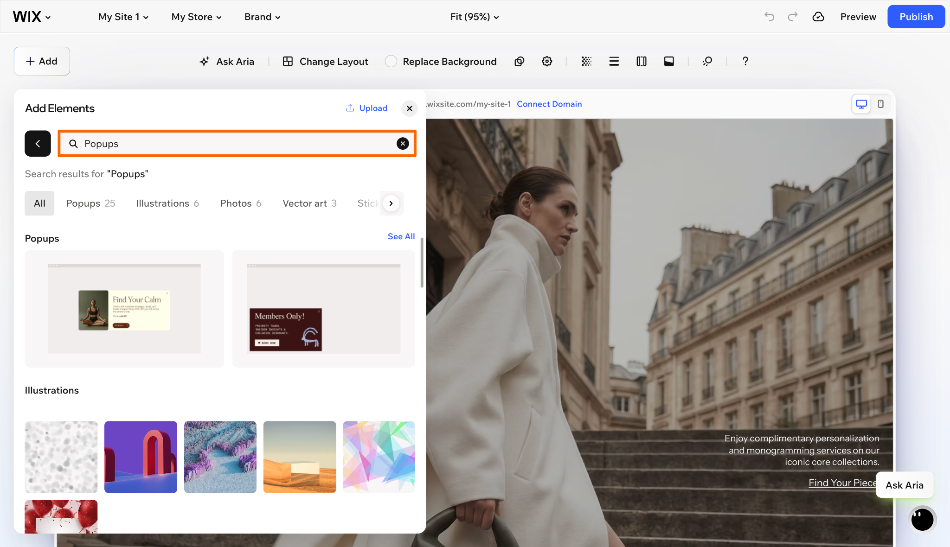Screen dimensions: 950x547
Task: Select the Popups 25 tab
Action: (x=90, y=204)
